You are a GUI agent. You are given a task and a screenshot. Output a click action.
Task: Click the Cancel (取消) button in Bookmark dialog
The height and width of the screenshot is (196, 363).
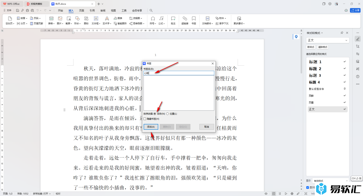click(x=206, y=127)
